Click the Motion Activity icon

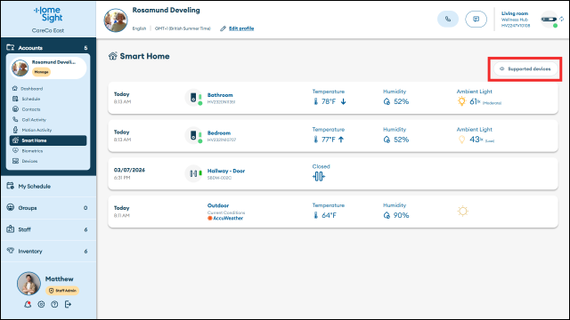tap(15, 130)
